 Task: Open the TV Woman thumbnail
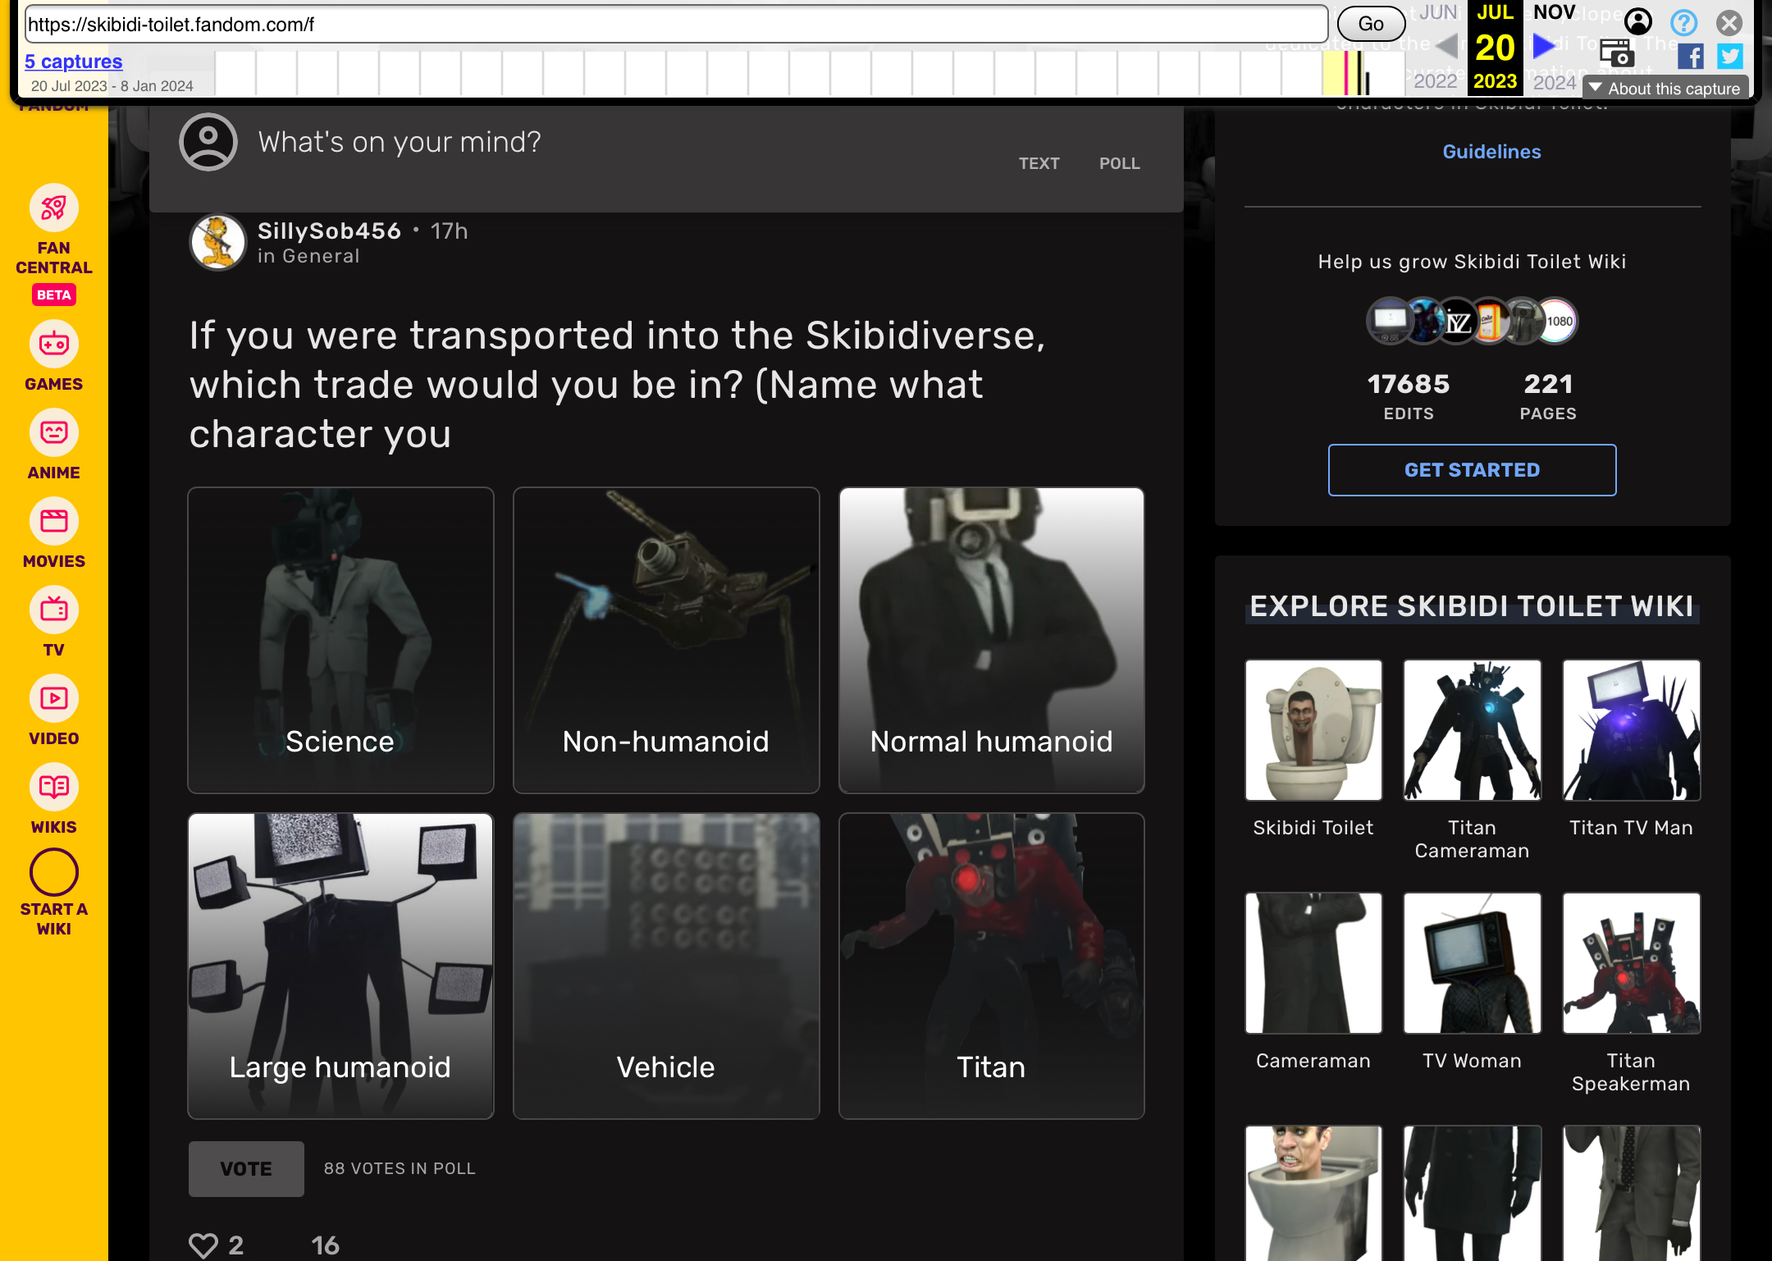click(1473, 963)
